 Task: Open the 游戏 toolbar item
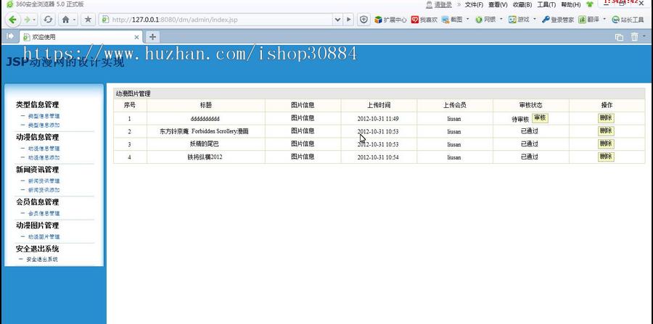(x=519, y=20)
